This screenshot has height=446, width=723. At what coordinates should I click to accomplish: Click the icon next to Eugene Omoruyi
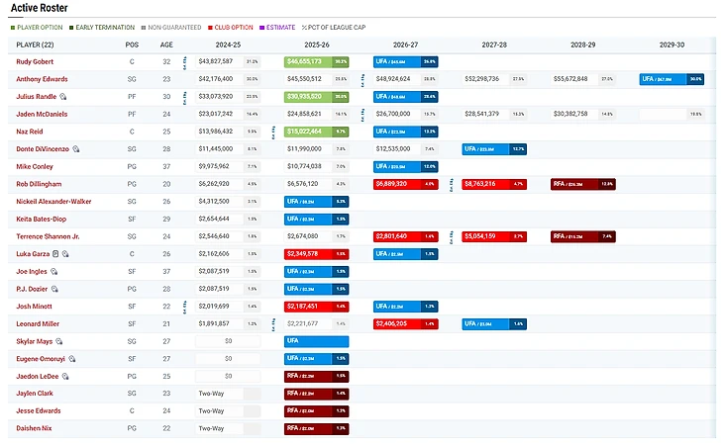pos(72,358)
